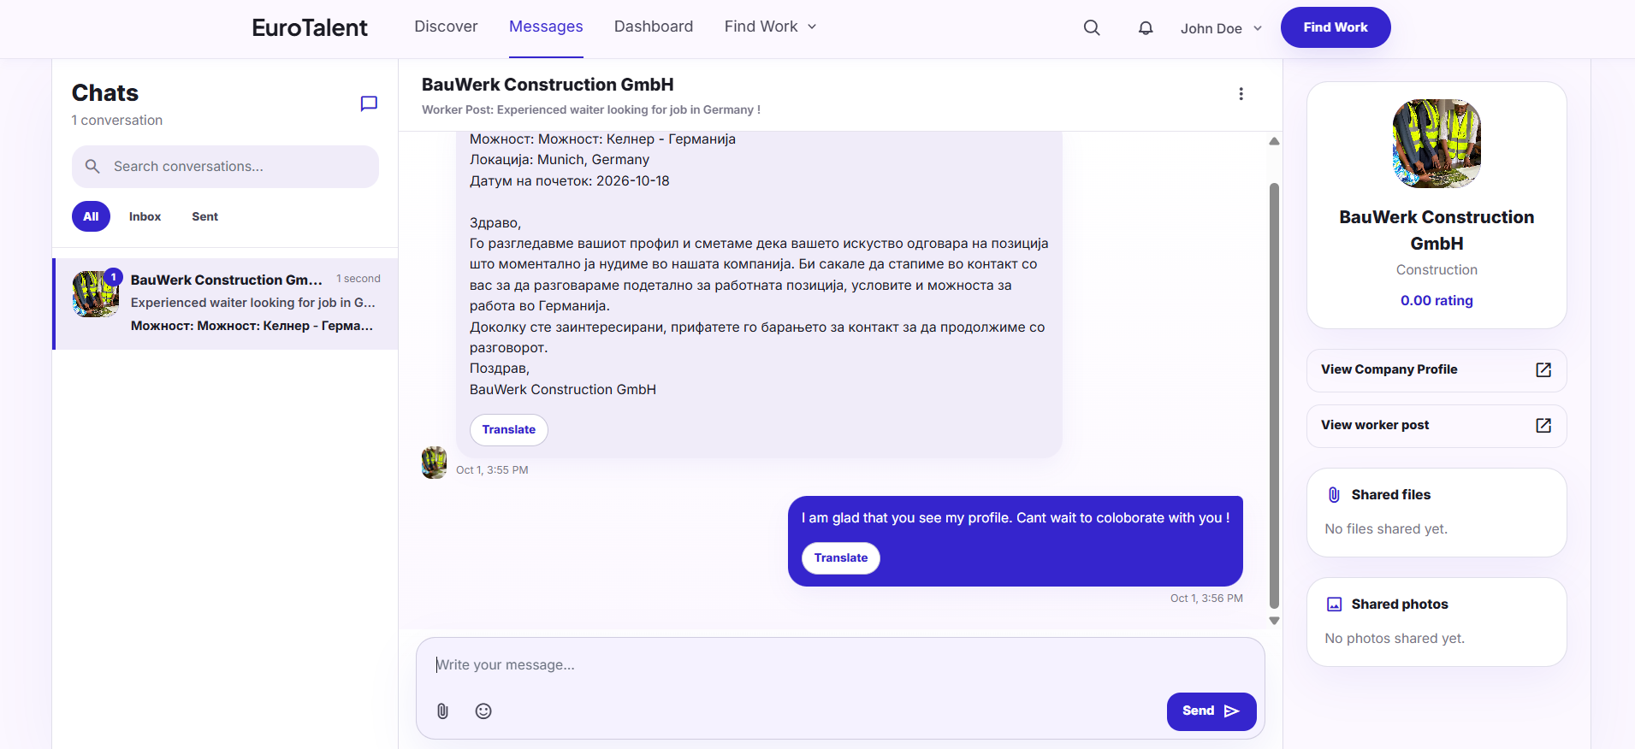Screen dimensions: 1635x749
Task: Go to the Discover tab
Action: (x=446, y=27)
